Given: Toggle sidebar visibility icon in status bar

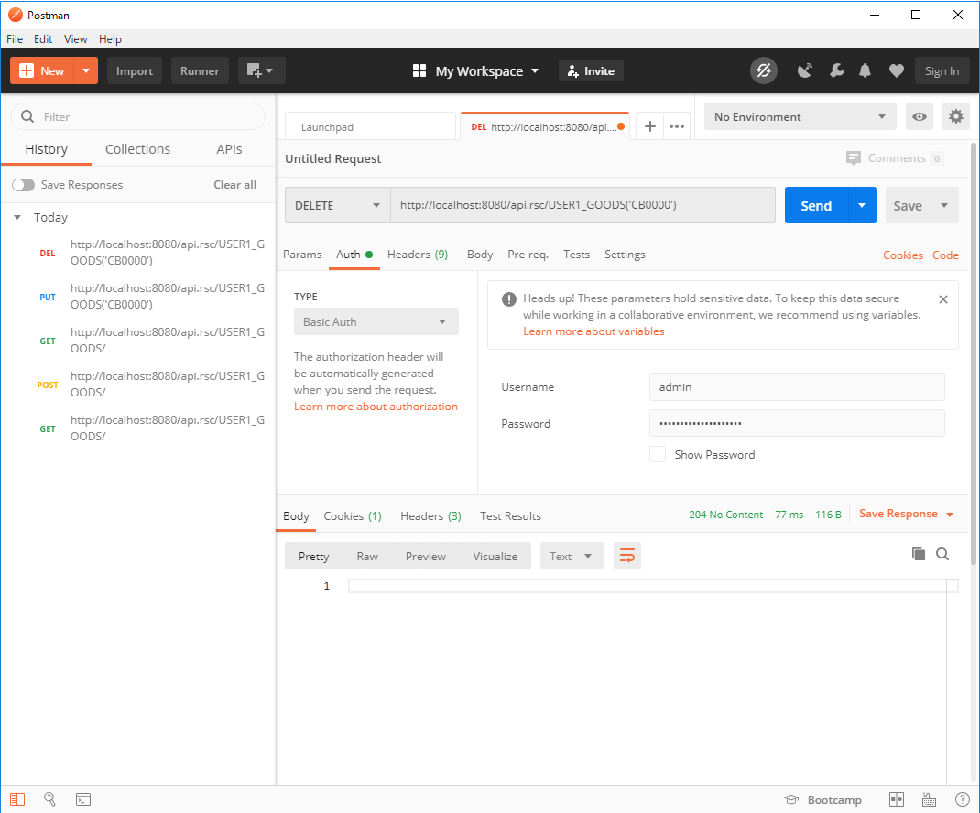Looking at the screenshot, I should pos(17,799).
